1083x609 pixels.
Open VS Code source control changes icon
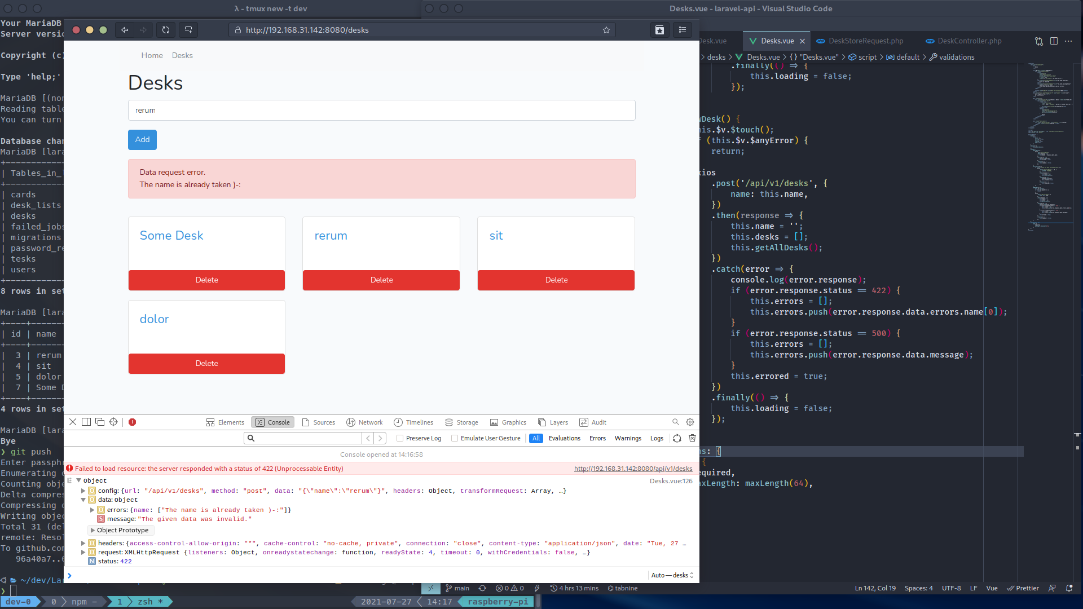coord(1039,41)
